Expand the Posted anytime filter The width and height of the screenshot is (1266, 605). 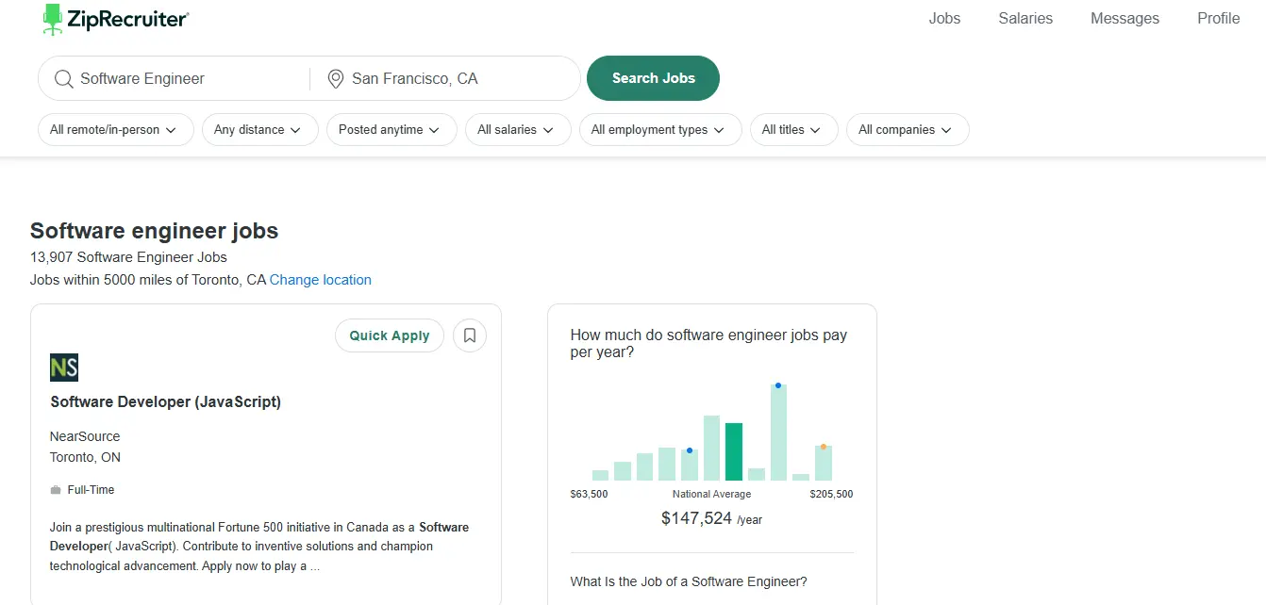pyautogui.click(x=391, y=130)
